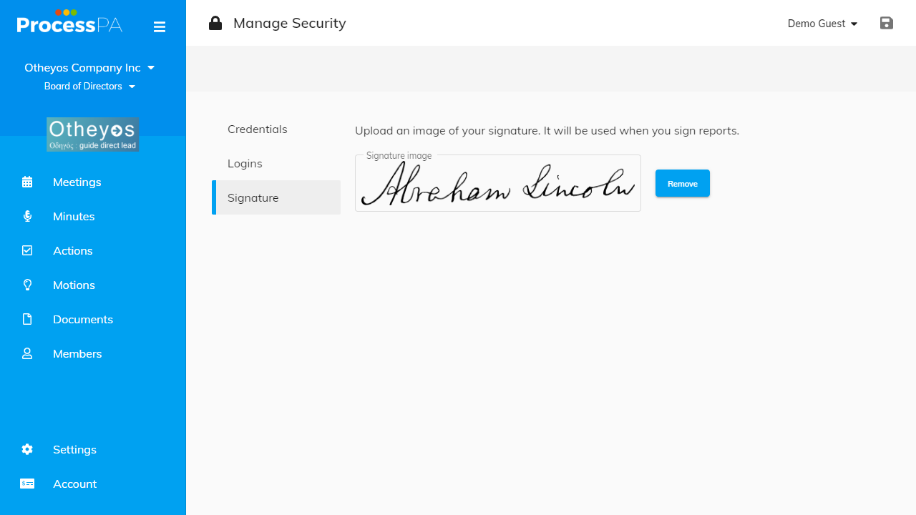Select the Logins tab
This screenshot has width=916, height=515.
coord(245,163)
